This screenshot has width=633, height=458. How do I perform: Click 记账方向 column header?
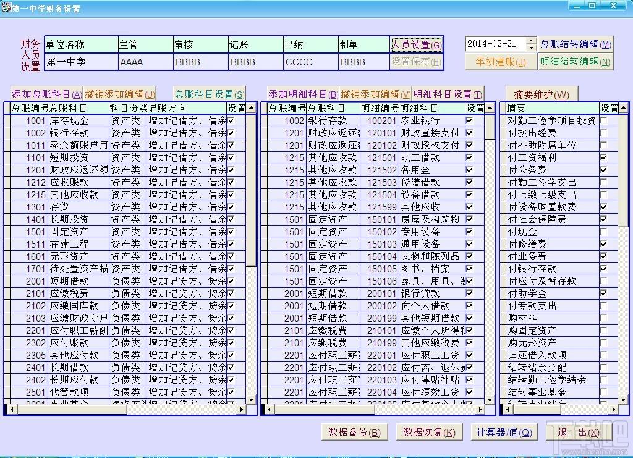pyautogui.click(x=186, y=108)
